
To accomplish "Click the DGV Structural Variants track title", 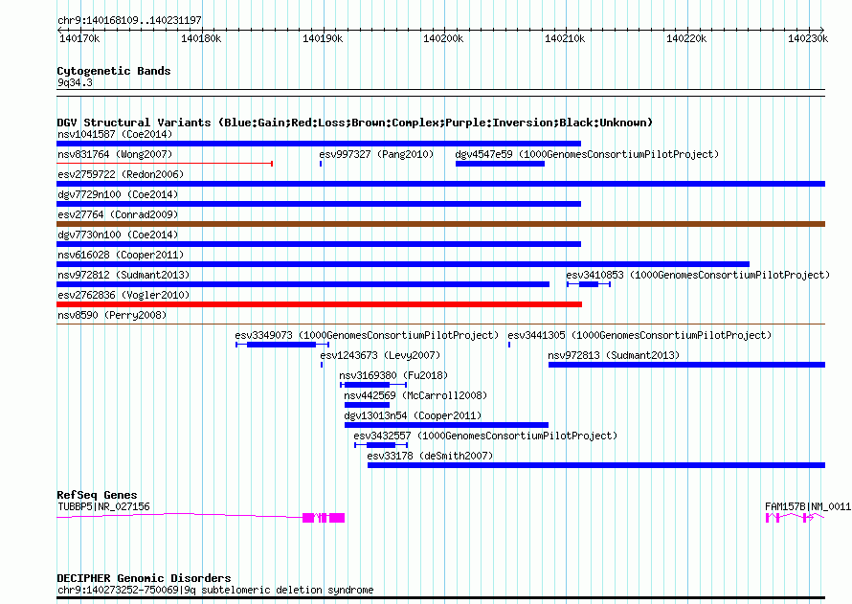I will [354, 123].
